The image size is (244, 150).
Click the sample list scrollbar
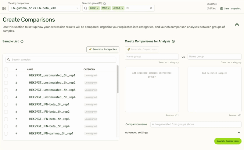[118, 79]
